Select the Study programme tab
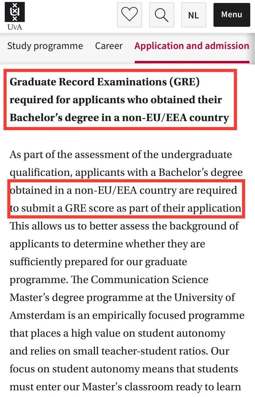This screenshot has height=397, width=255. [45, 46]
